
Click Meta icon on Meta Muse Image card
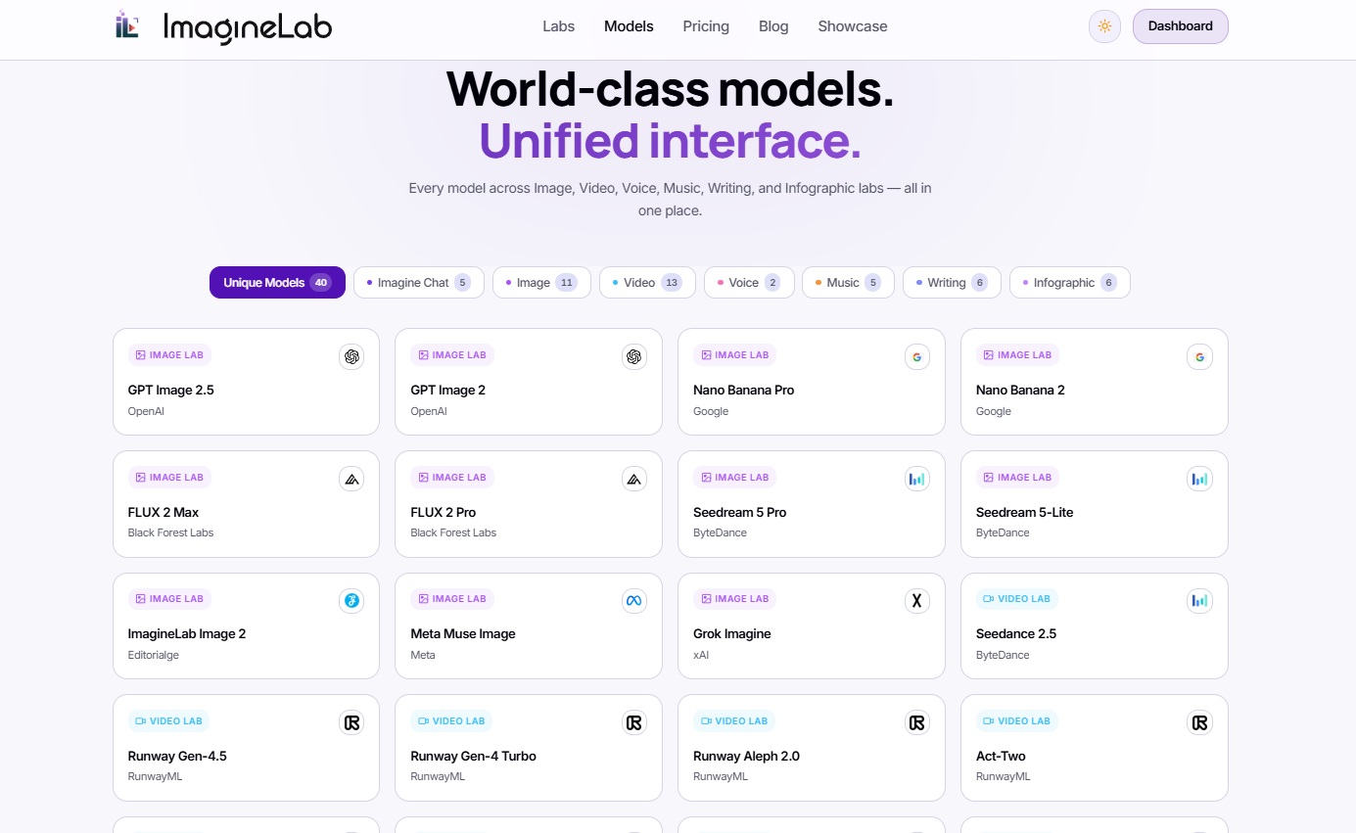point(634,600)
